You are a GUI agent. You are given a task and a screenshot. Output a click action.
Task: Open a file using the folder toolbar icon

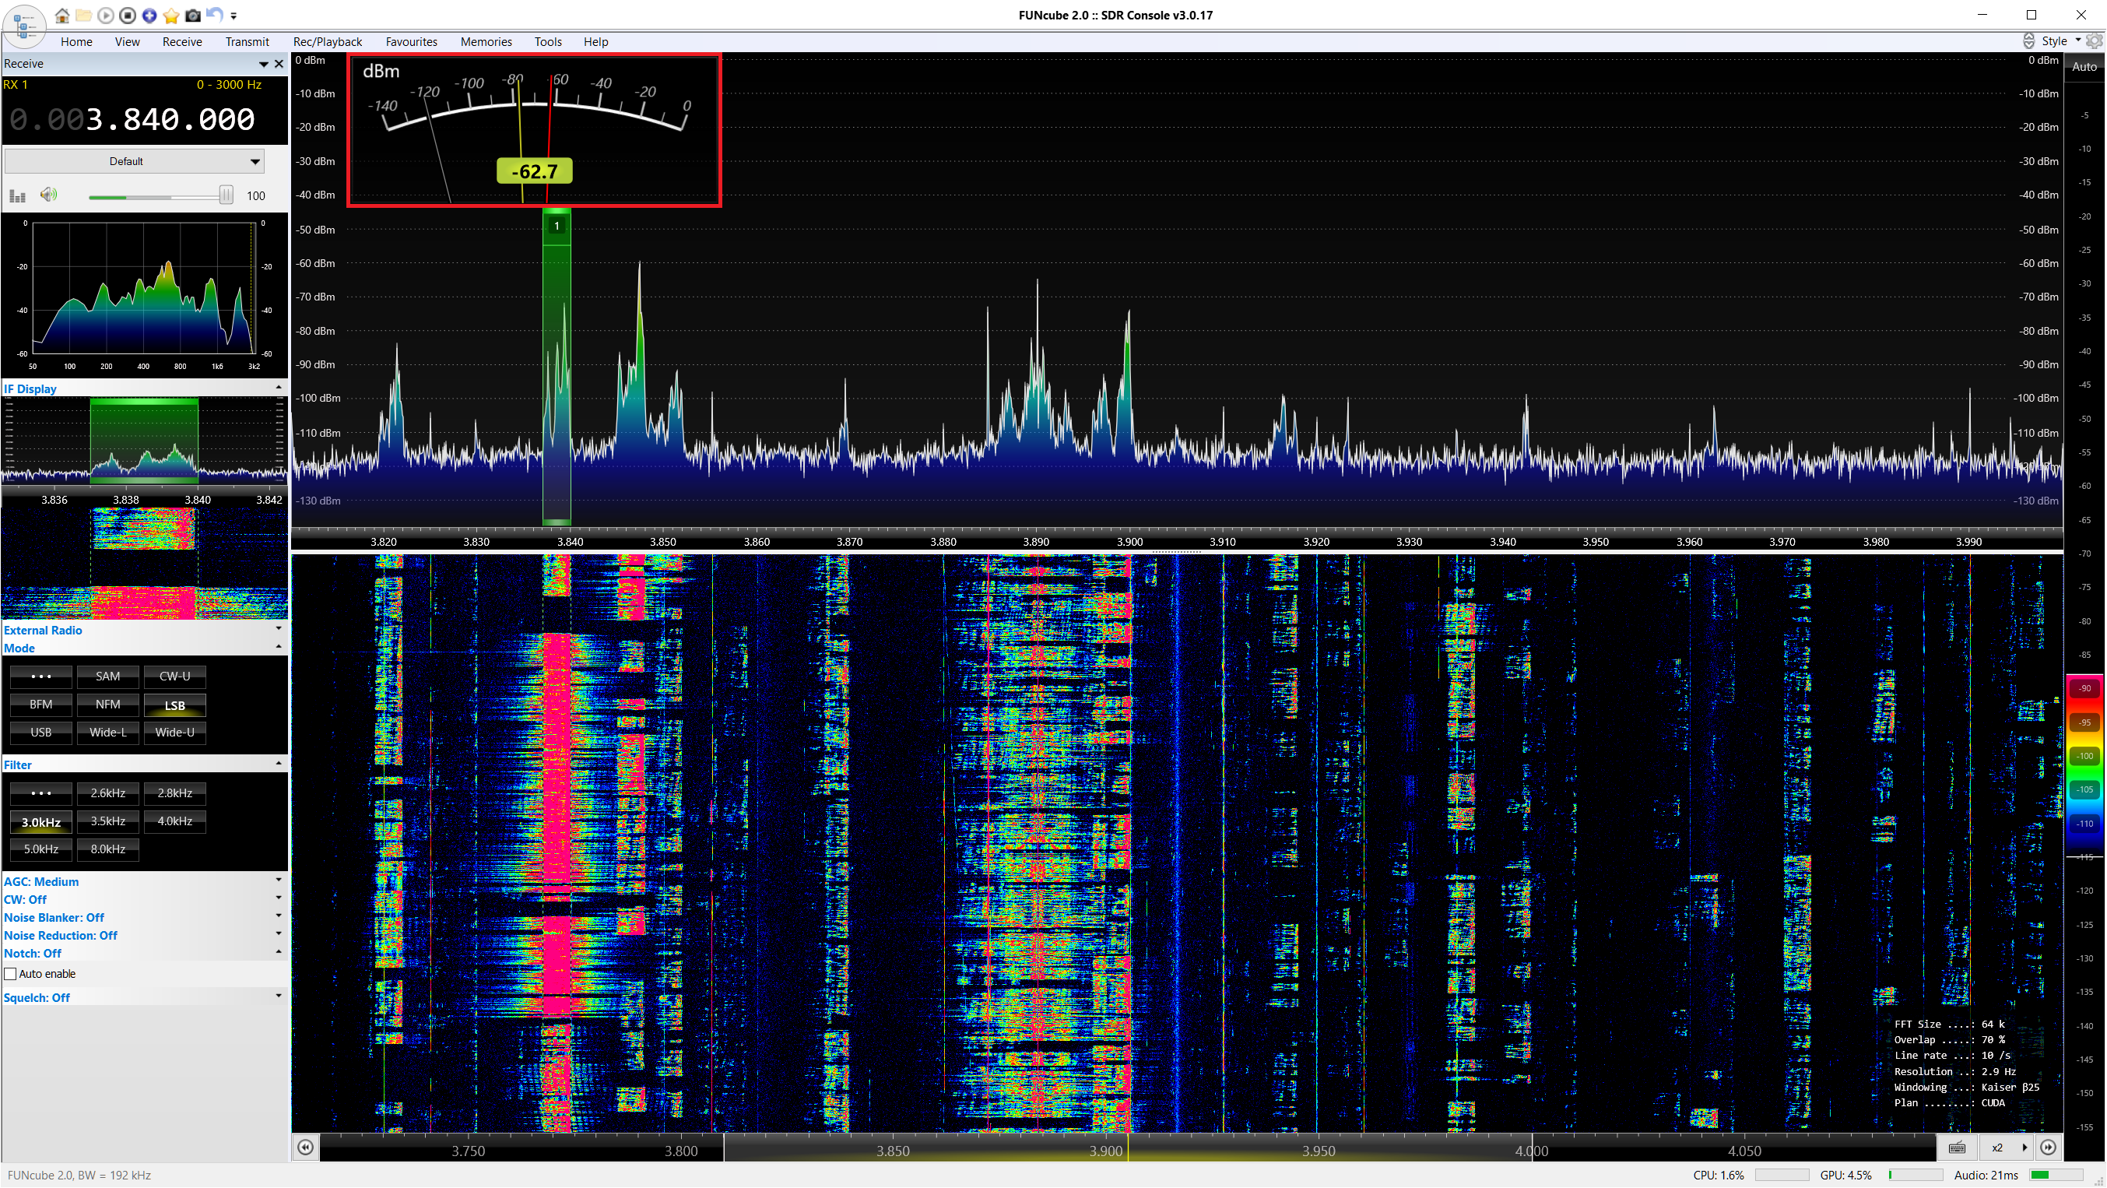coord(84,16)
